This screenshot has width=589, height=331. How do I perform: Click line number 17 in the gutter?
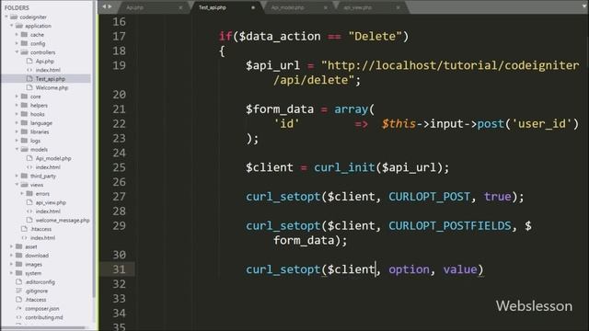click(119, 37)
